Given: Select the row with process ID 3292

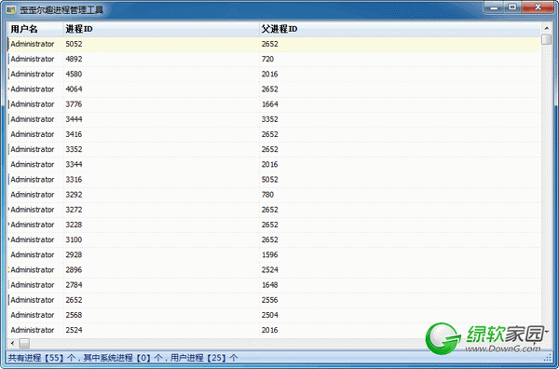Looking at the screenshot, I should (x=274, y=195).
